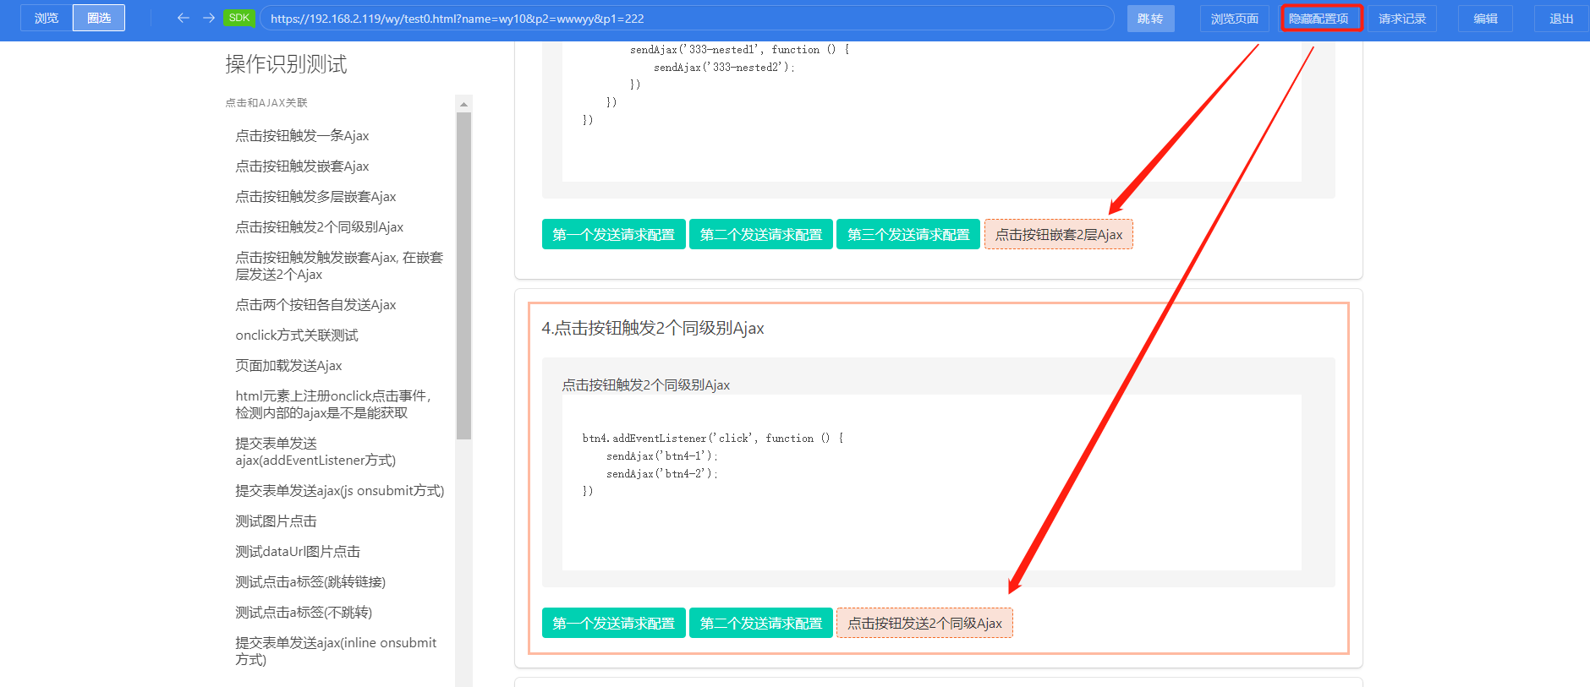
Task: Open sidebar link 测试图片点击
Action: 276,521
